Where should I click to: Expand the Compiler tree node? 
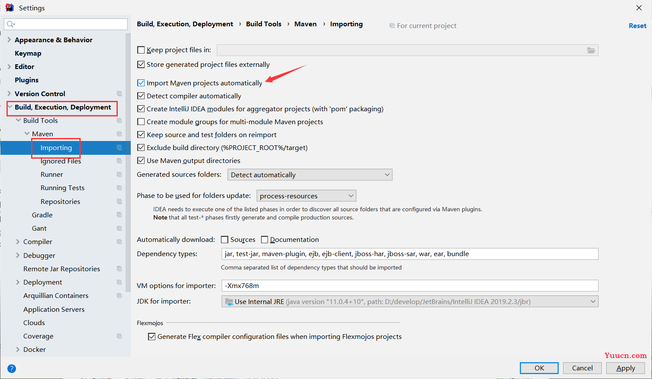coord(18,241)
